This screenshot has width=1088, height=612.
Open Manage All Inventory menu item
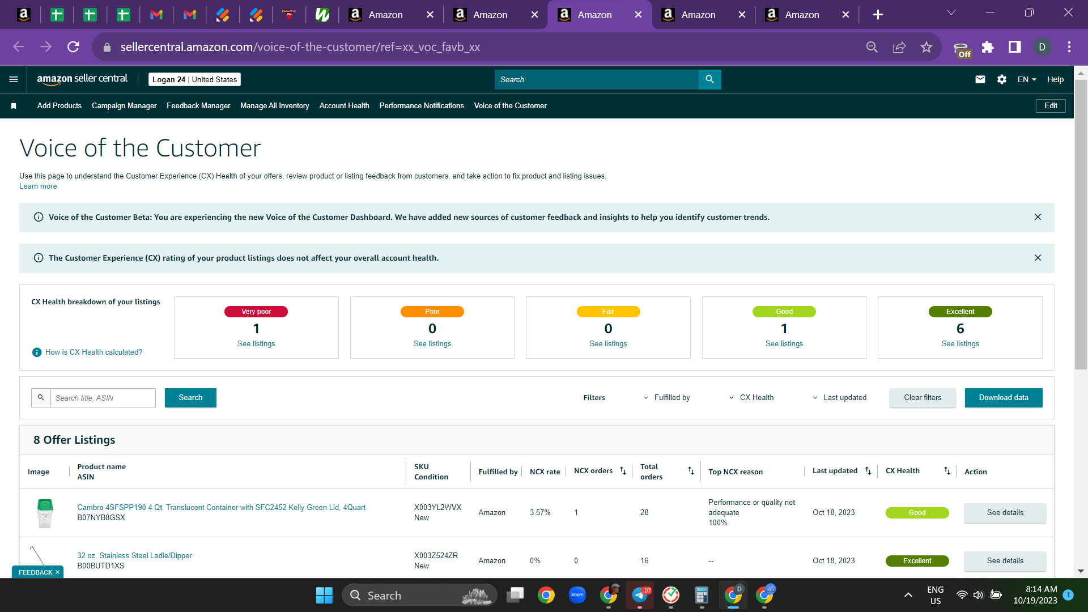click(x=275, y=106)
